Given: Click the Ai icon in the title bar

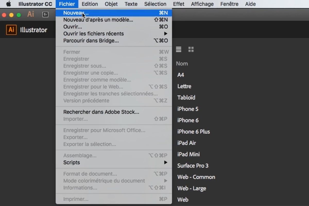Looking at the screenshot, I should pyautogui.click(x=31, y=14).
